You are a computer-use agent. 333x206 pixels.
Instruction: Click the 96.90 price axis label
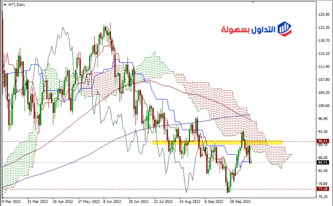coord(323,119)
